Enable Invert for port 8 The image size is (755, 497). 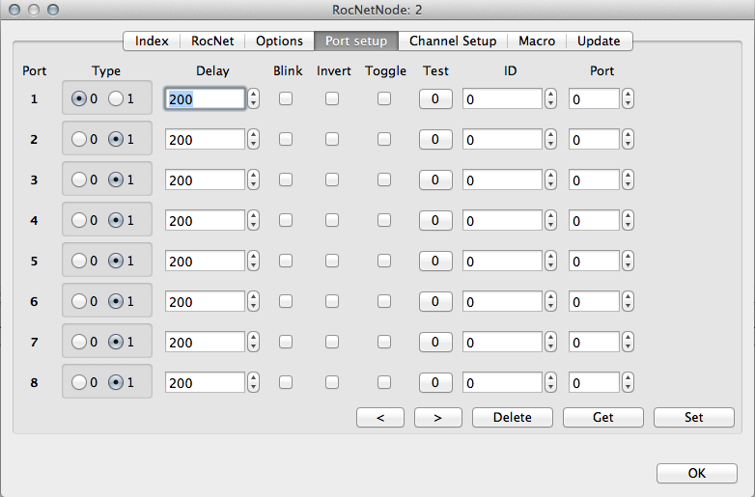coord(332,382)
